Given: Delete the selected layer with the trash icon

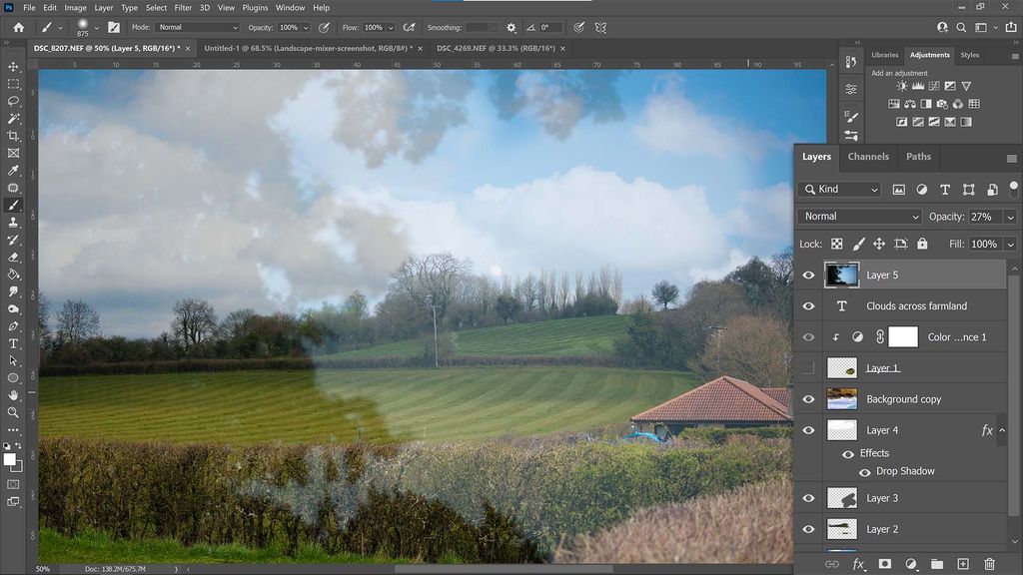Looking at the screenshot, I should [989, 564].
